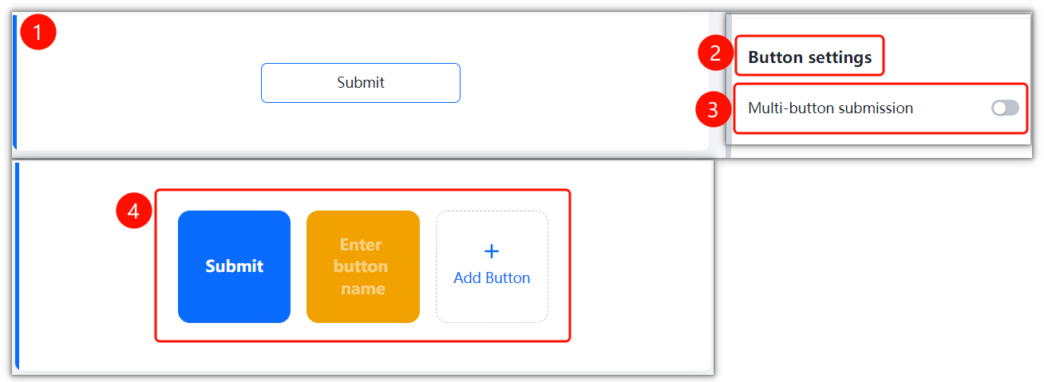This screenshot has width=1044, height=382.
Task: Click the plus icon above Add Button
Action: click(492, 251)
